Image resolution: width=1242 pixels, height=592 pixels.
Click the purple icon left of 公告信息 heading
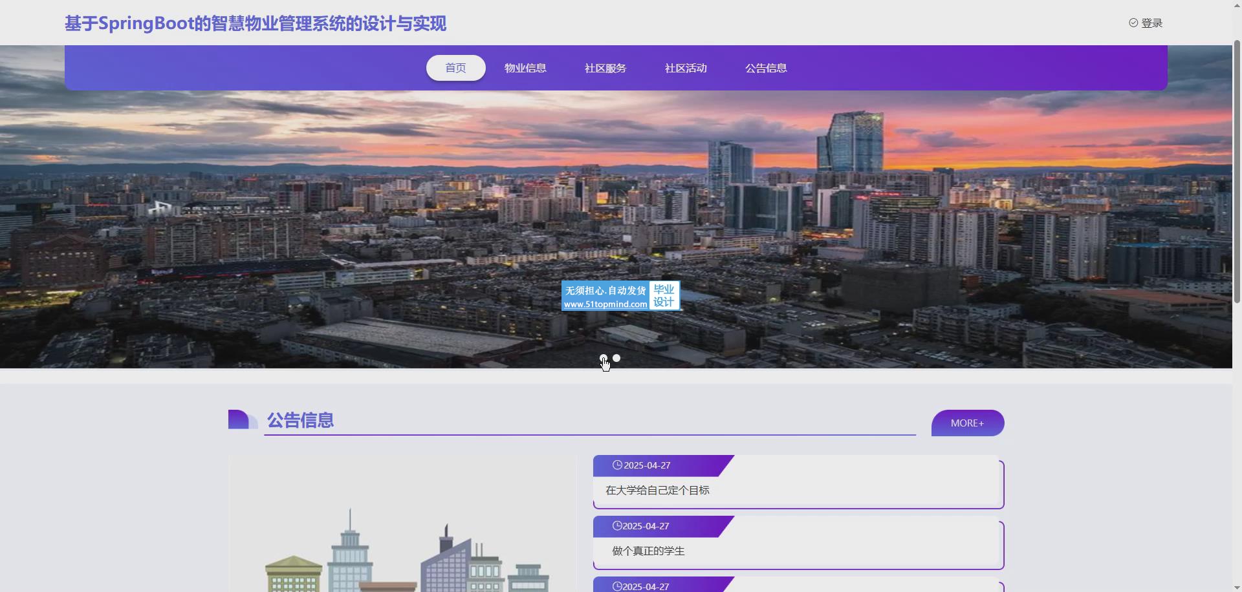(x=243, y=420)
